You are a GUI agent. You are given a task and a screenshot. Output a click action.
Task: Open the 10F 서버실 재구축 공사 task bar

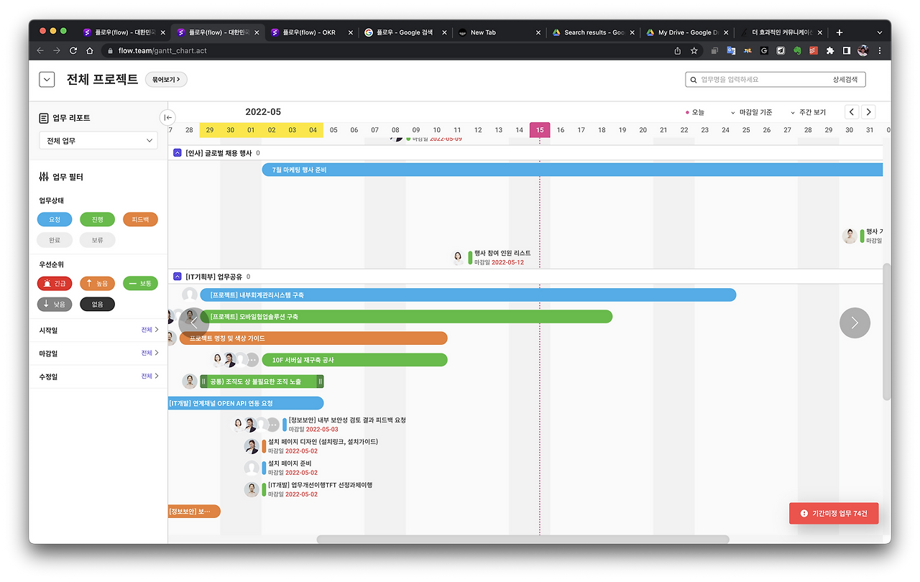[x=354, y=360]
